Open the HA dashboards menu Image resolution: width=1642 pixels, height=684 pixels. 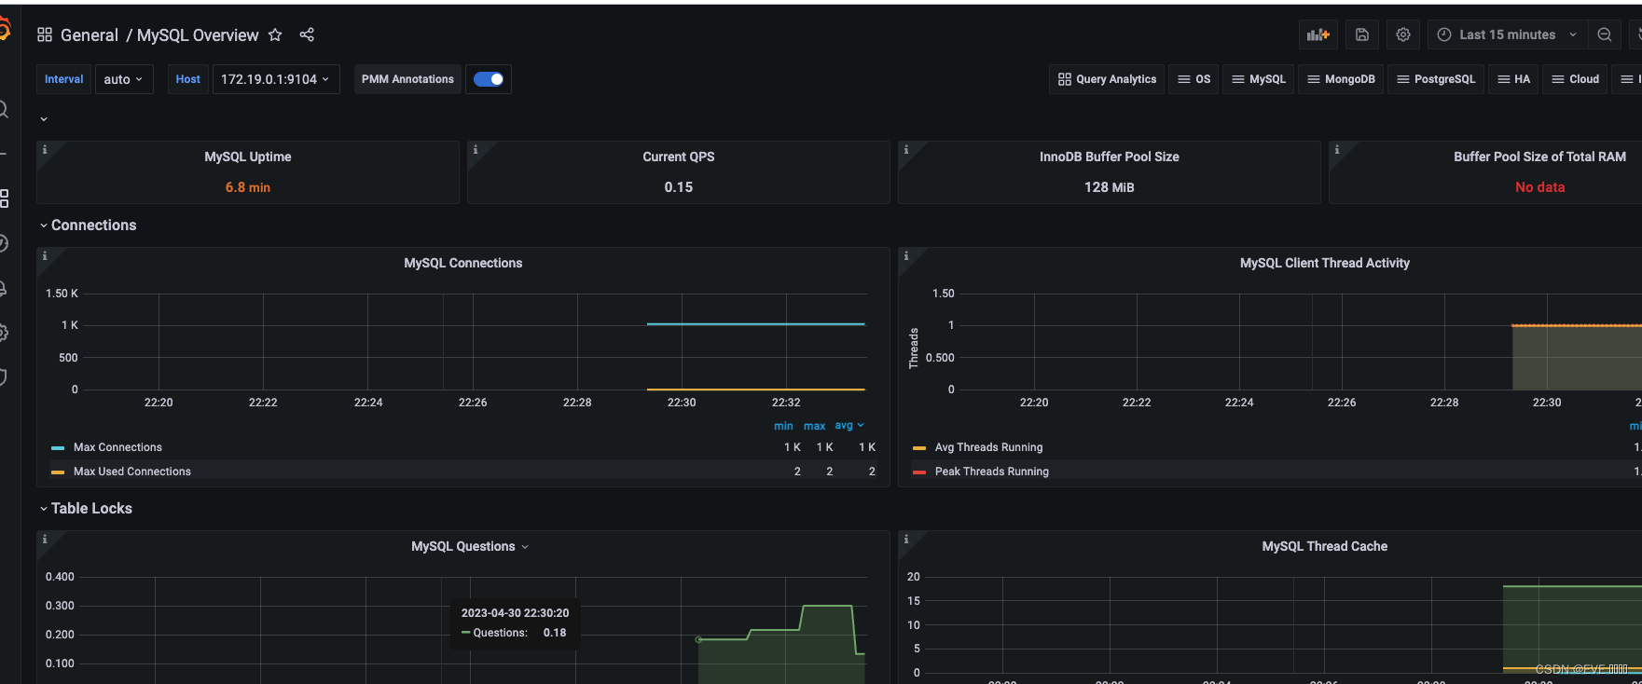tap(1513, 79)
